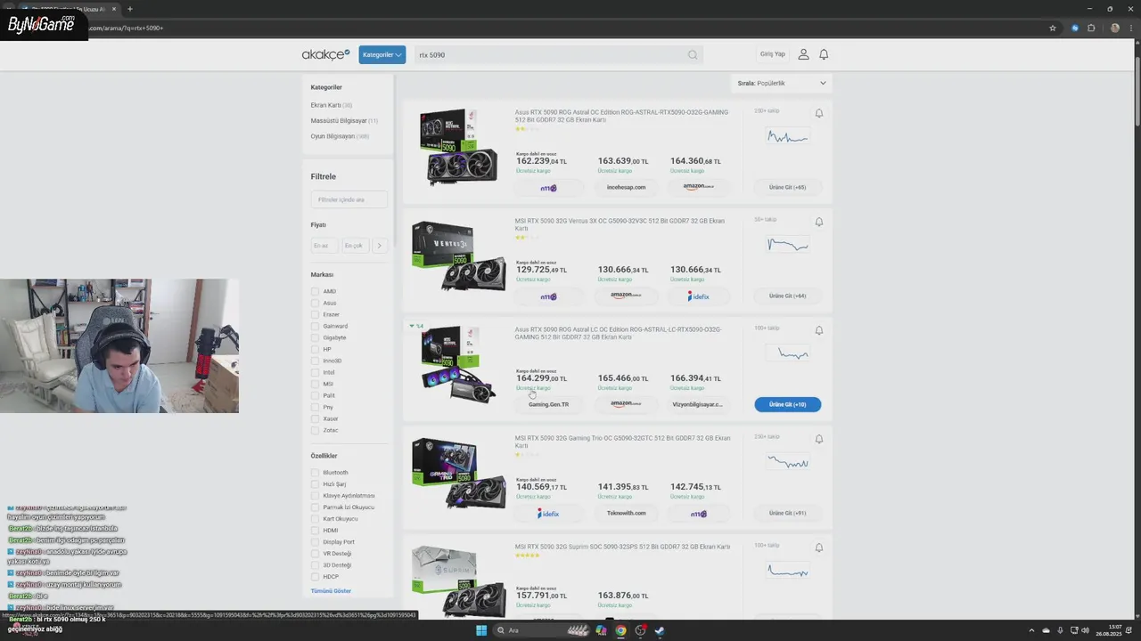Open the user account icon
This screenshot has width=1141, height=641.
click(x=803, y=54)
